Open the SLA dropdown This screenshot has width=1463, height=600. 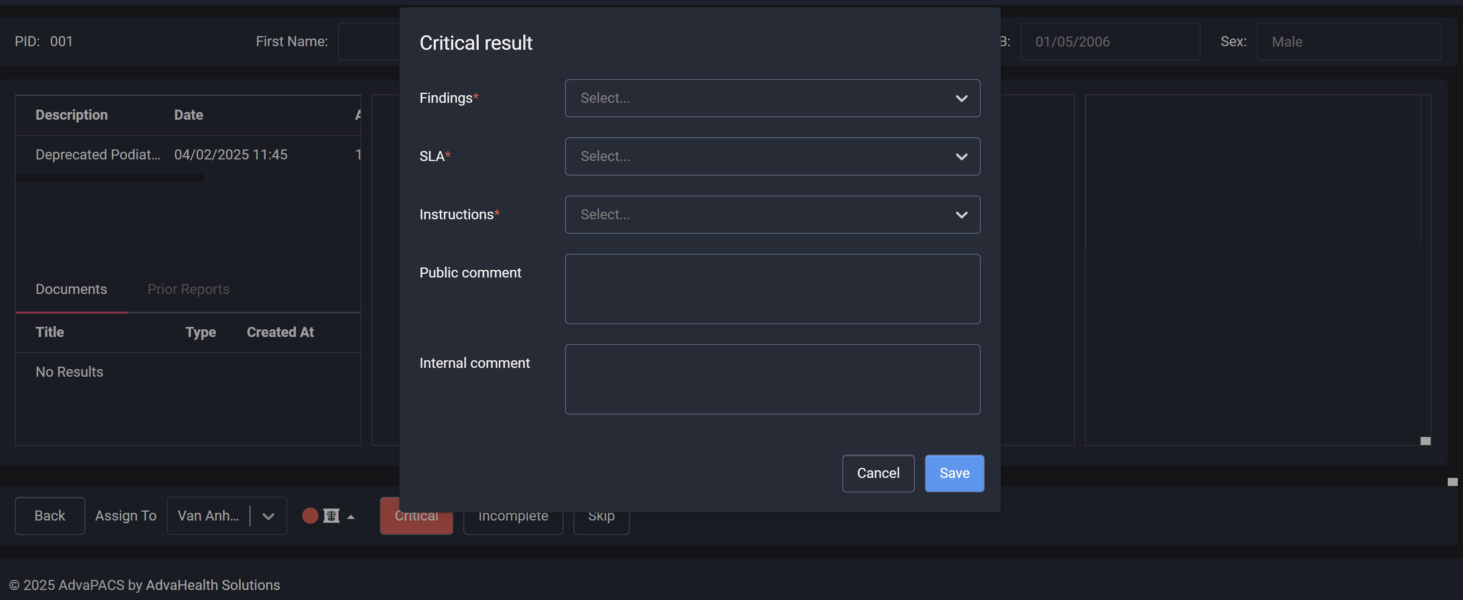[772, 156]
